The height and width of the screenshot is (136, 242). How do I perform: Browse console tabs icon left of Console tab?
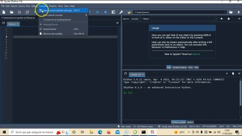125,74
